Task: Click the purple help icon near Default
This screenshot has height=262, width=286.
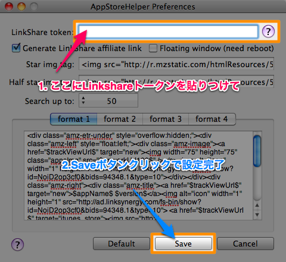Action: [x=17, y=244]
